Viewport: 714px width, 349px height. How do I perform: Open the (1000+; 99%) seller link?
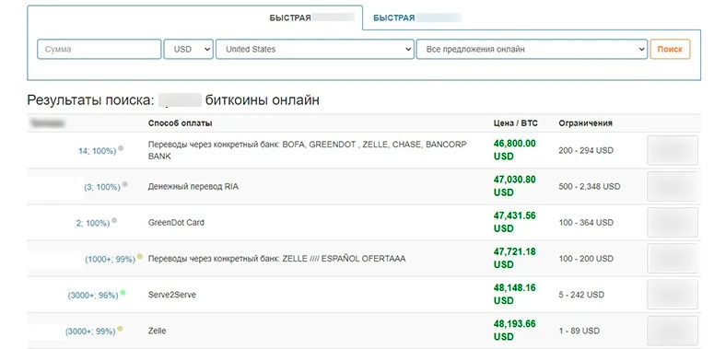tap(111, 259)
